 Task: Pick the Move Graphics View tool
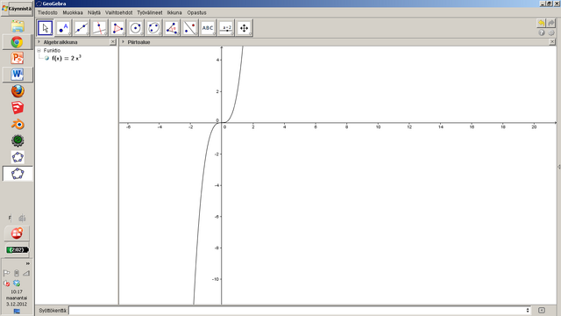click(x=244, y=28)
